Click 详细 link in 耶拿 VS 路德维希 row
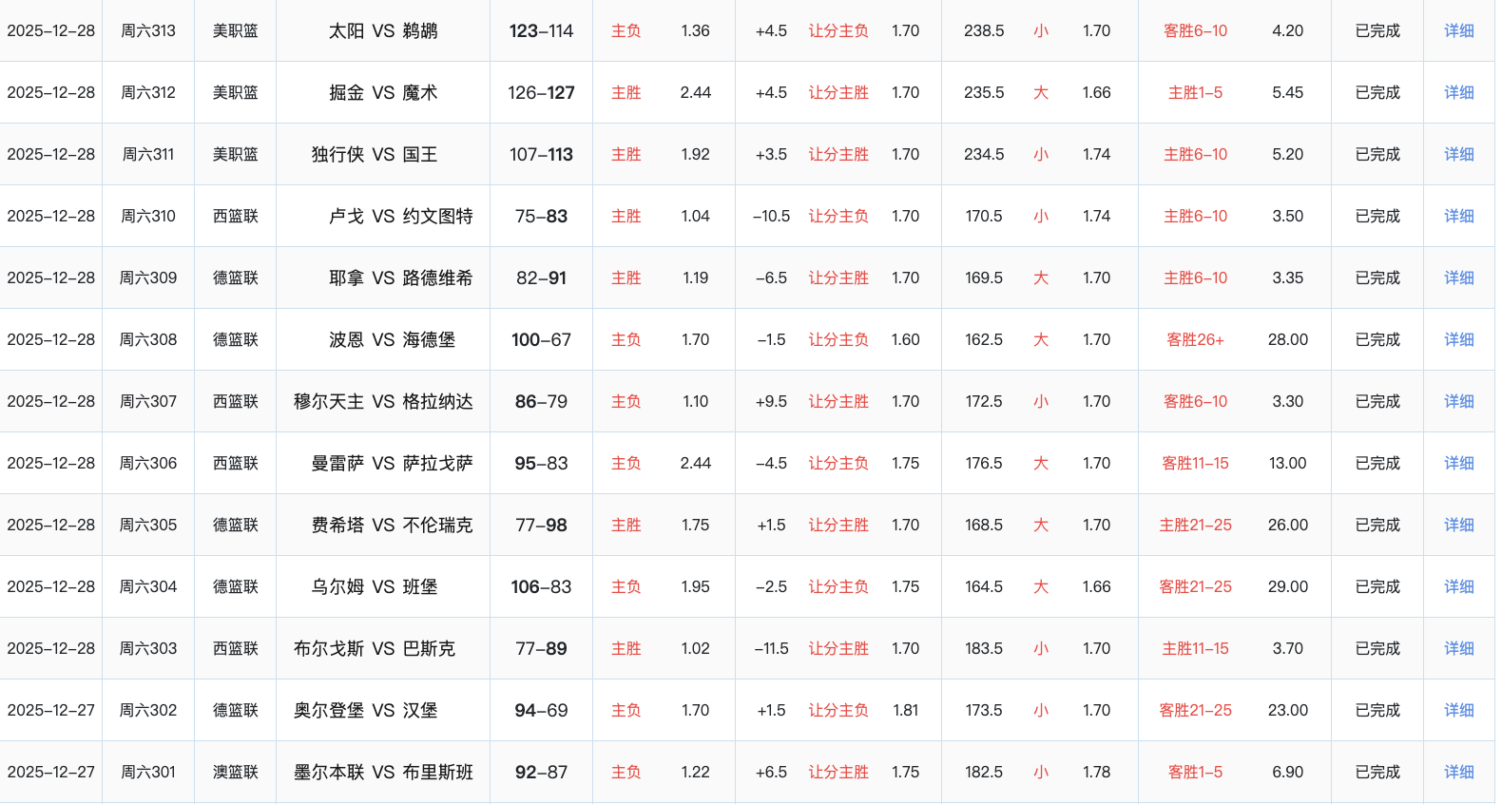The width and height of the screenshot is (1502, 804). tap(1458, 278)
